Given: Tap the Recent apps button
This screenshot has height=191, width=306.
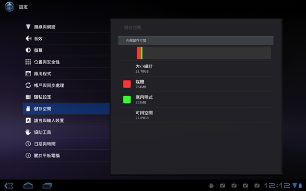Looking at the screenshot, I should (47, 185).
